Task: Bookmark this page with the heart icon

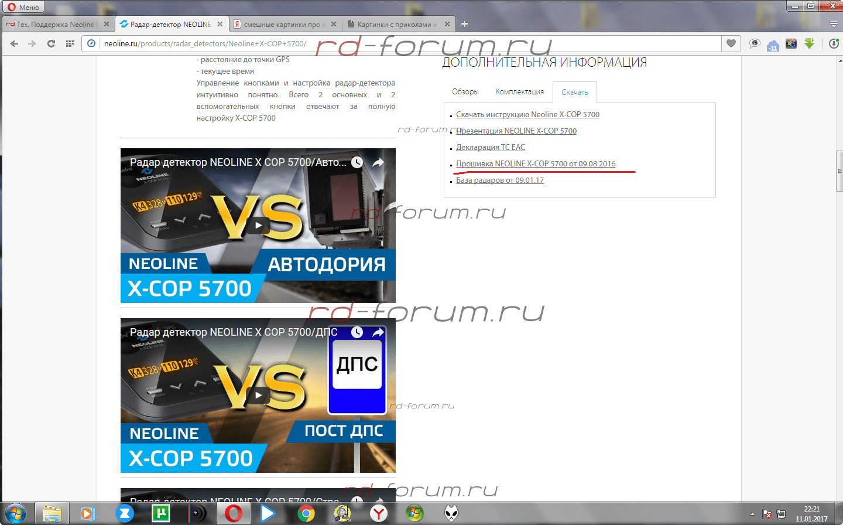Action: pos(731,43)
